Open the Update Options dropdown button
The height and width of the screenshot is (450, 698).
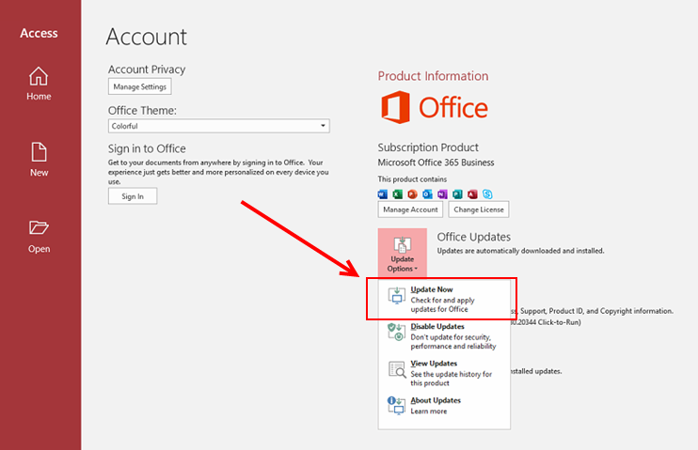(x=403, y=253)
